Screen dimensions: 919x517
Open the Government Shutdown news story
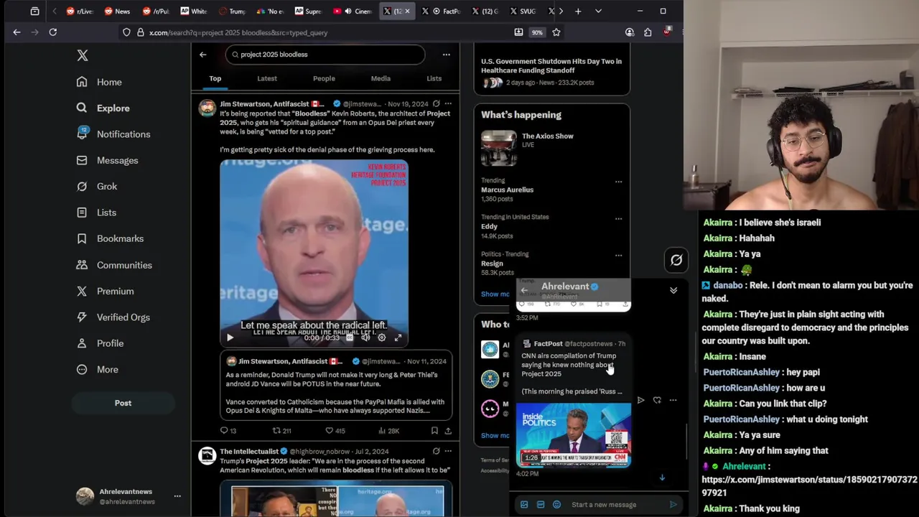pos(551,71)
